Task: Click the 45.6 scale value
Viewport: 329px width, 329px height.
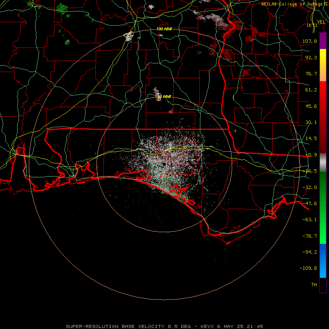Action: point(311,106)
